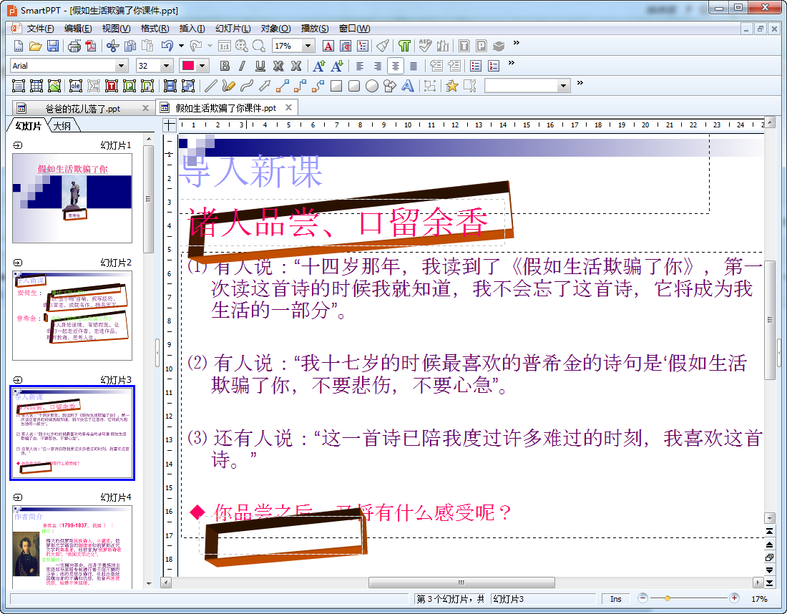787x614 pixels.
Task: Open object animation star icon
Action: coord(451,86)
